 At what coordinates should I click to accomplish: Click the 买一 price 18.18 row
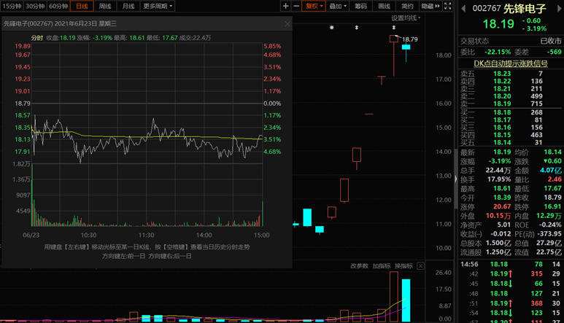[511, 112]
